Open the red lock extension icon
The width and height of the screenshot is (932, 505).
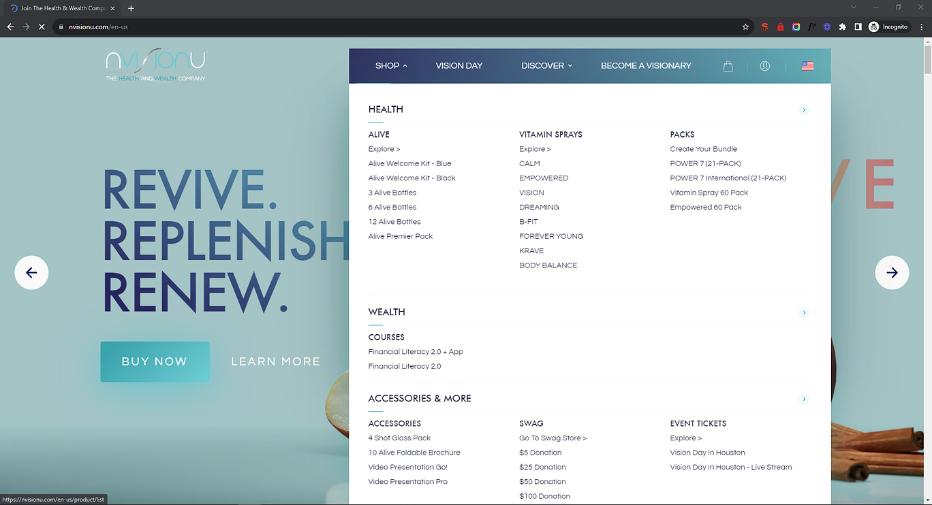pyautogui.click(x=780, y=27)
